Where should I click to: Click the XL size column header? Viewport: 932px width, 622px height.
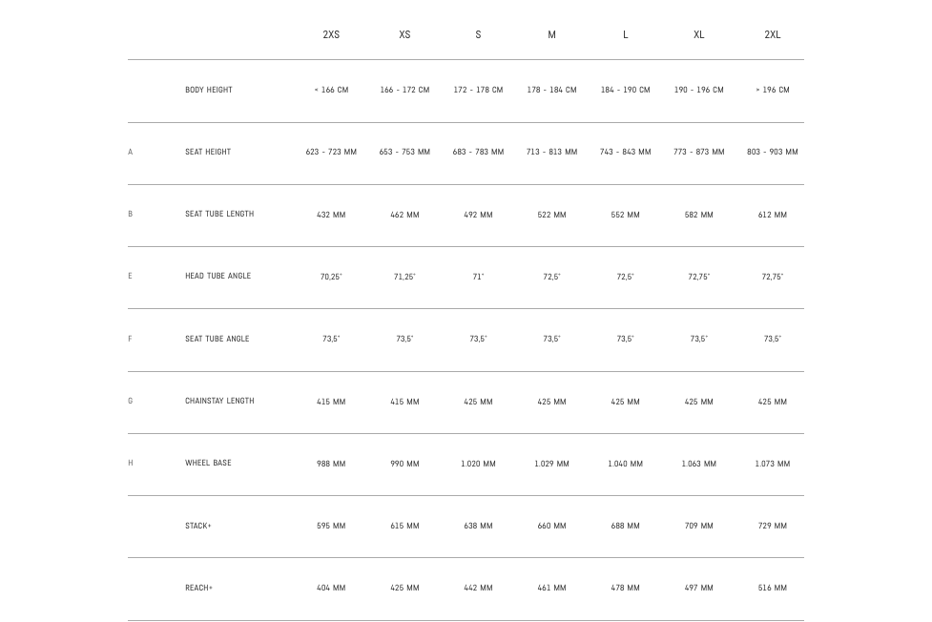coord(699,34)
